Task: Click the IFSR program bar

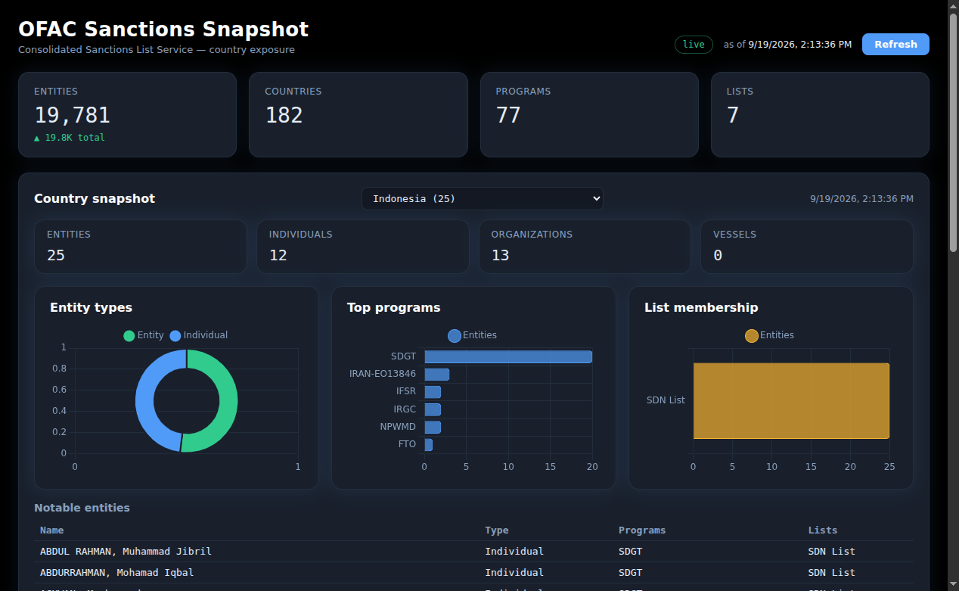Action: pos(433,391)
